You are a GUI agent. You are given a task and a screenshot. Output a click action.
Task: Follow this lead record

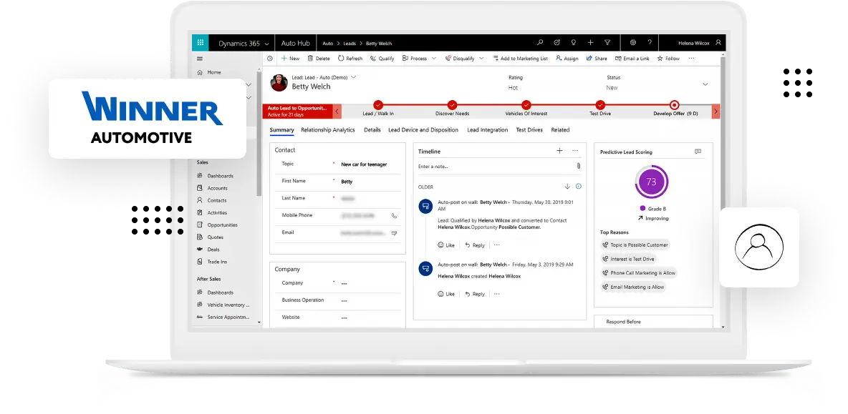coord(668,59)
